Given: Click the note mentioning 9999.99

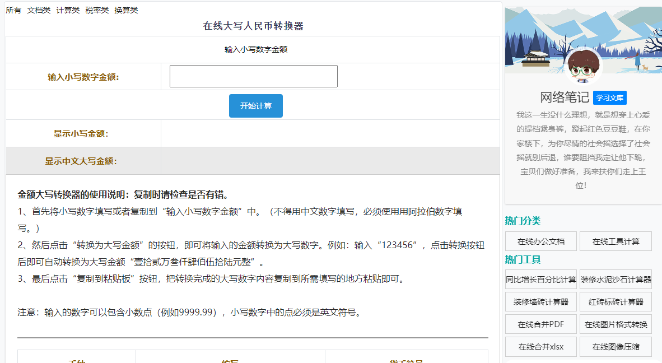Looking at the screenshot, I should tap(189, 313).
